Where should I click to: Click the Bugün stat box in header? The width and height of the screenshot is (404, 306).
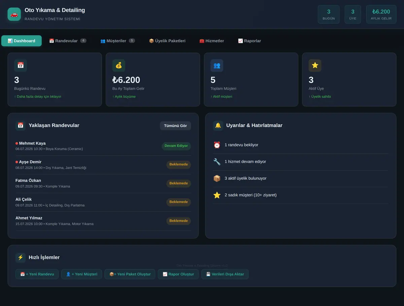tap(329, 14)
